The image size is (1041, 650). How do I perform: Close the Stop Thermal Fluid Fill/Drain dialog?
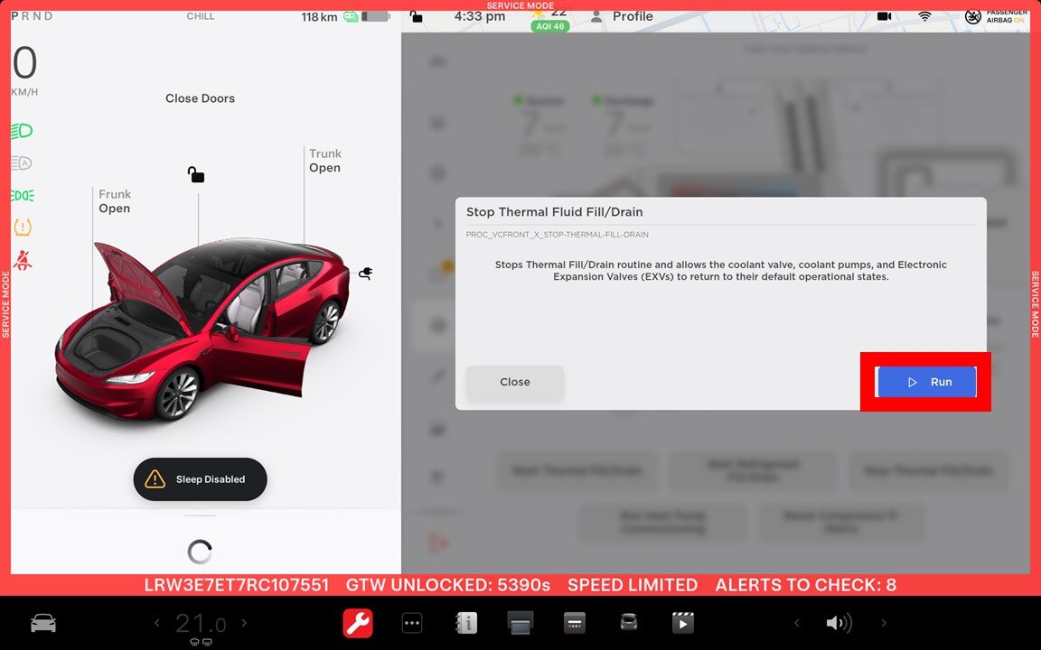point(514,382)
